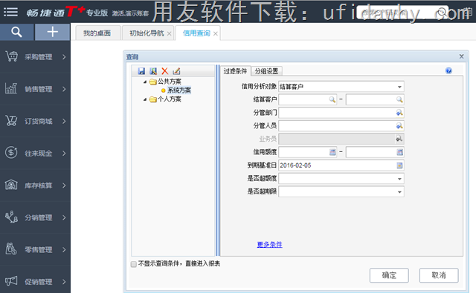Toggle 不显示查询条件 checkbox
The width and height of the screenshot is (476, 293).
(x=134, y=264)
